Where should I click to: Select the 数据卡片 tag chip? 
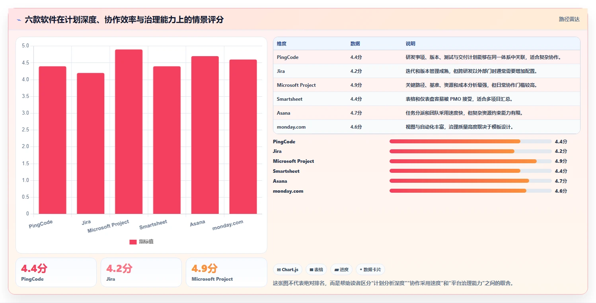pos(370,270)
